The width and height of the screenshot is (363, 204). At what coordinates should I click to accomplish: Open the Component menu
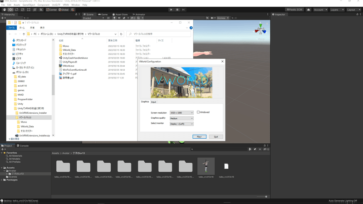coord(43,5)
